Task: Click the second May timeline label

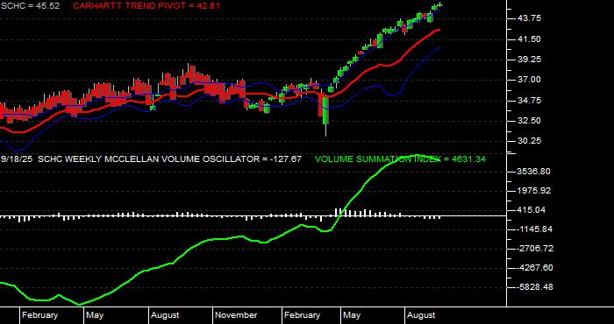Action: (352, 315)
